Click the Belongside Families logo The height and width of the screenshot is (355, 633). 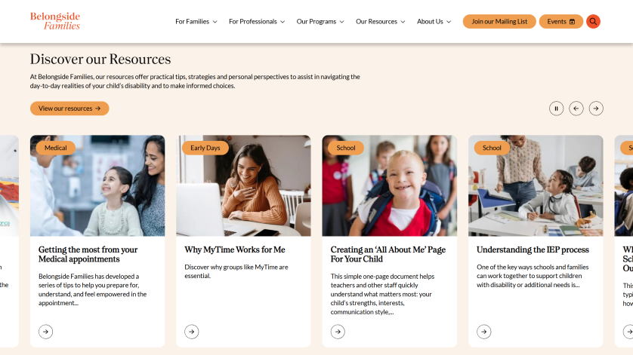[x=55, y=21]
